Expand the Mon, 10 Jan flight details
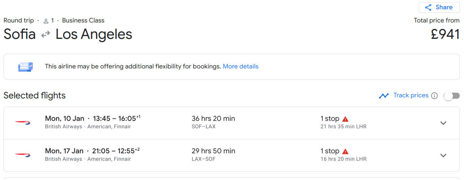 (x=443, y=123)
